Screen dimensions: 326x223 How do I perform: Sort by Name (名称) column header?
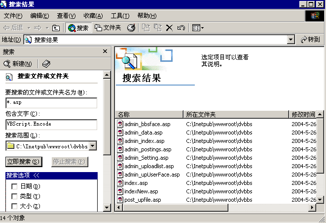click(149, 114)
